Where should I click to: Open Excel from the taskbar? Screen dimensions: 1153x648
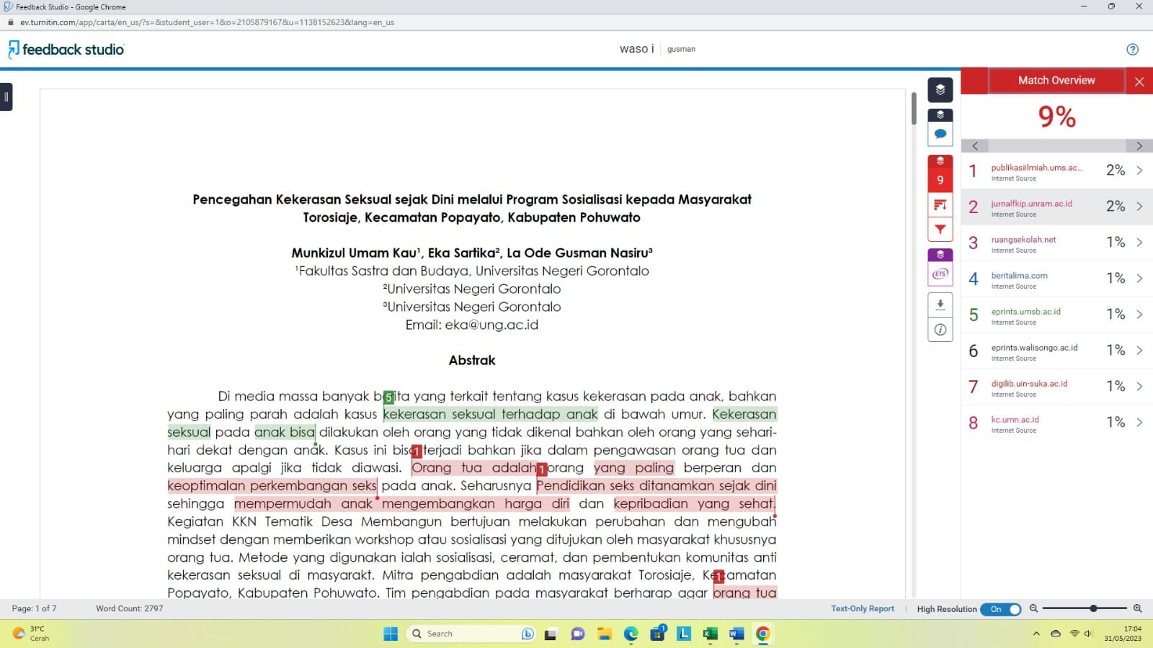click(x=710, y=634)
